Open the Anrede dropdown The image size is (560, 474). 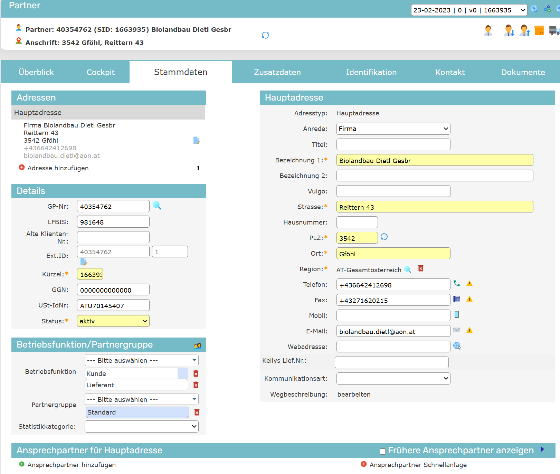coord(393,129)
